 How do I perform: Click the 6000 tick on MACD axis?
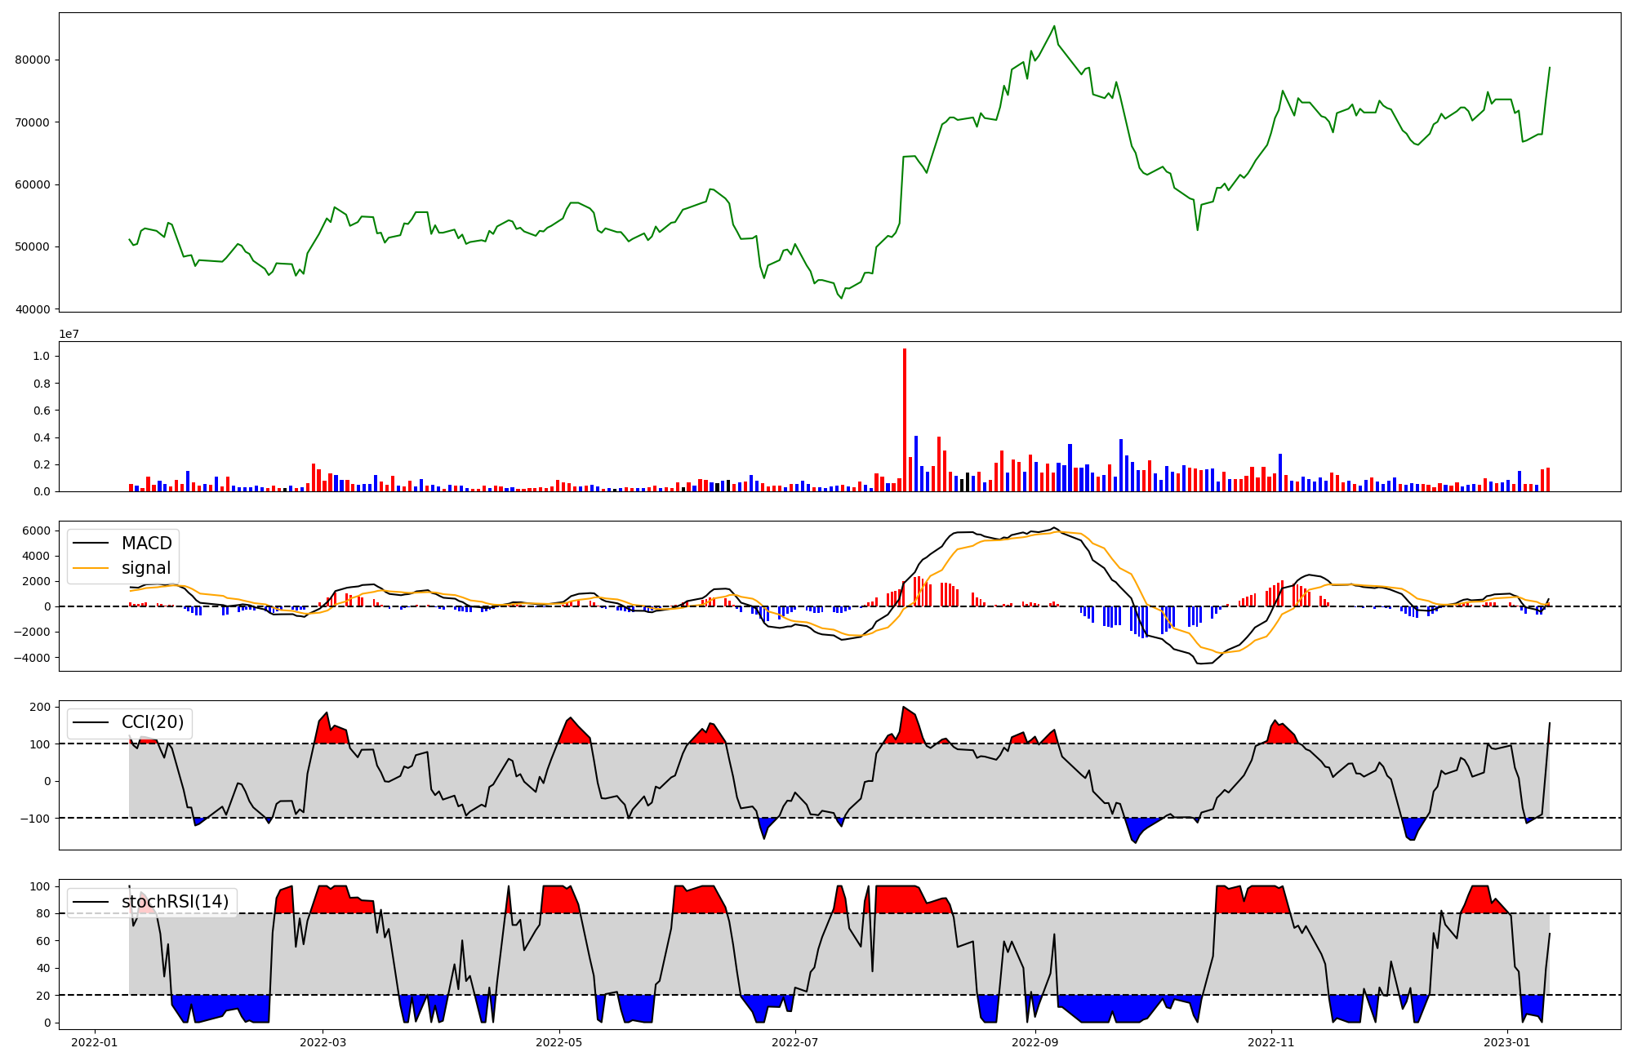tap(36, 531)
